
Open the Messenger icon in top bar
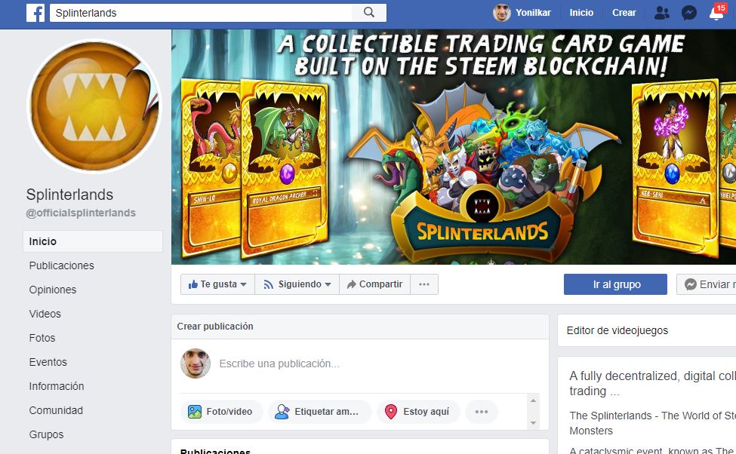point(688,13)
